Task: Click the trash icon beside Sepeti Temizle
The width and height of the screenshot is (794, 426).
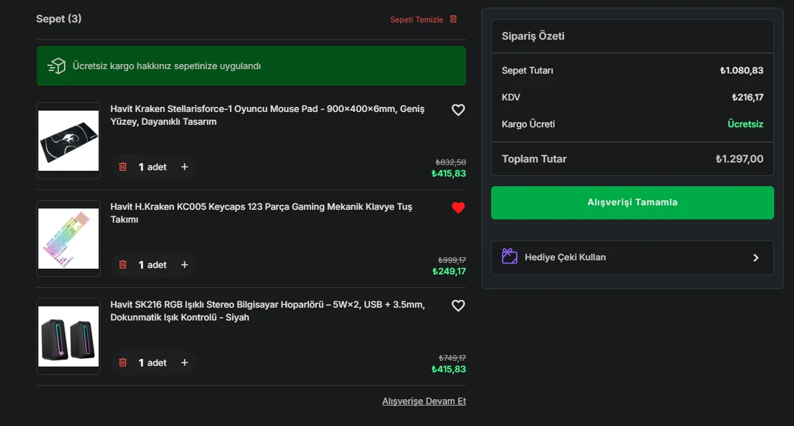Action: point(453,19)
